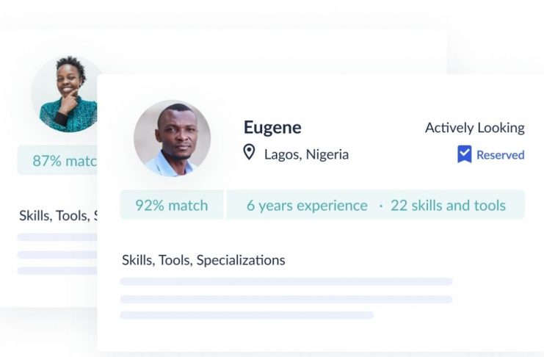Select the 87% match badge on back card
Viewport: 544px width, 357px height.
click(x=57, y=160)
